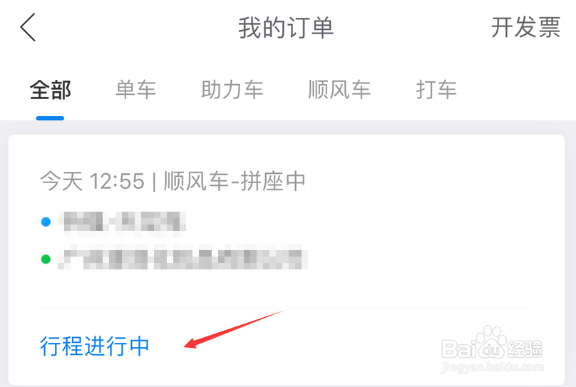Tap the 行程进行中 status link
Screen dimensions: 576x387
pos(94,346)
